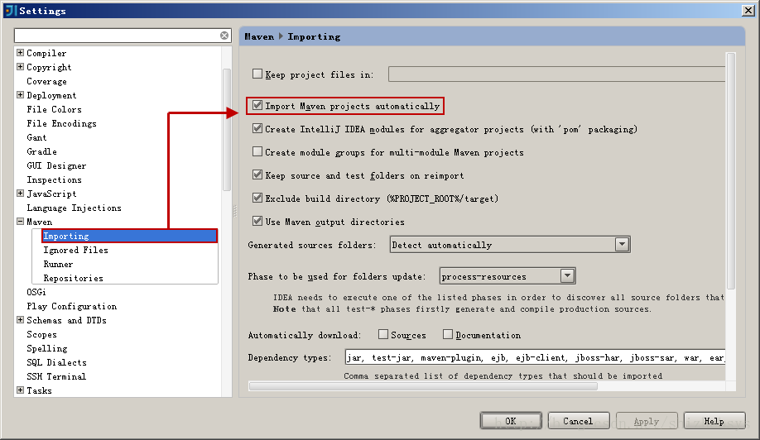Image resolution: width=760 pixels, height=440 pixels.
Task: Open Maven Runner settings
Action: pos(58,264)
